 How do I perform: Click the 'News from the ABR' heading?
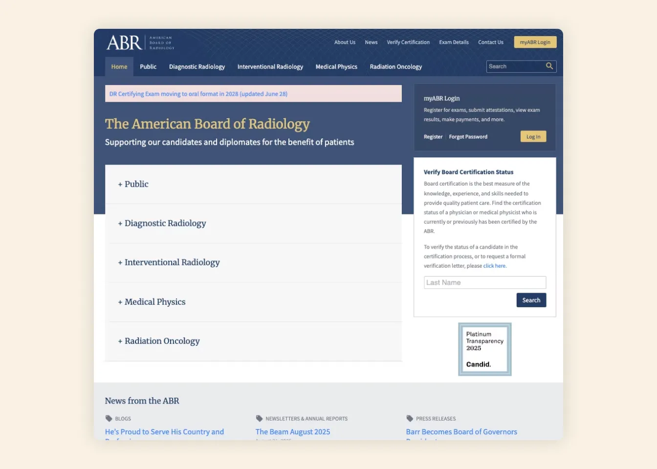[142, 401]
